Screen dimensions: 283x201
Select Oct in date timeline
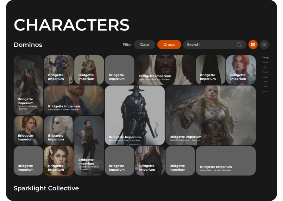pos(265,67)
